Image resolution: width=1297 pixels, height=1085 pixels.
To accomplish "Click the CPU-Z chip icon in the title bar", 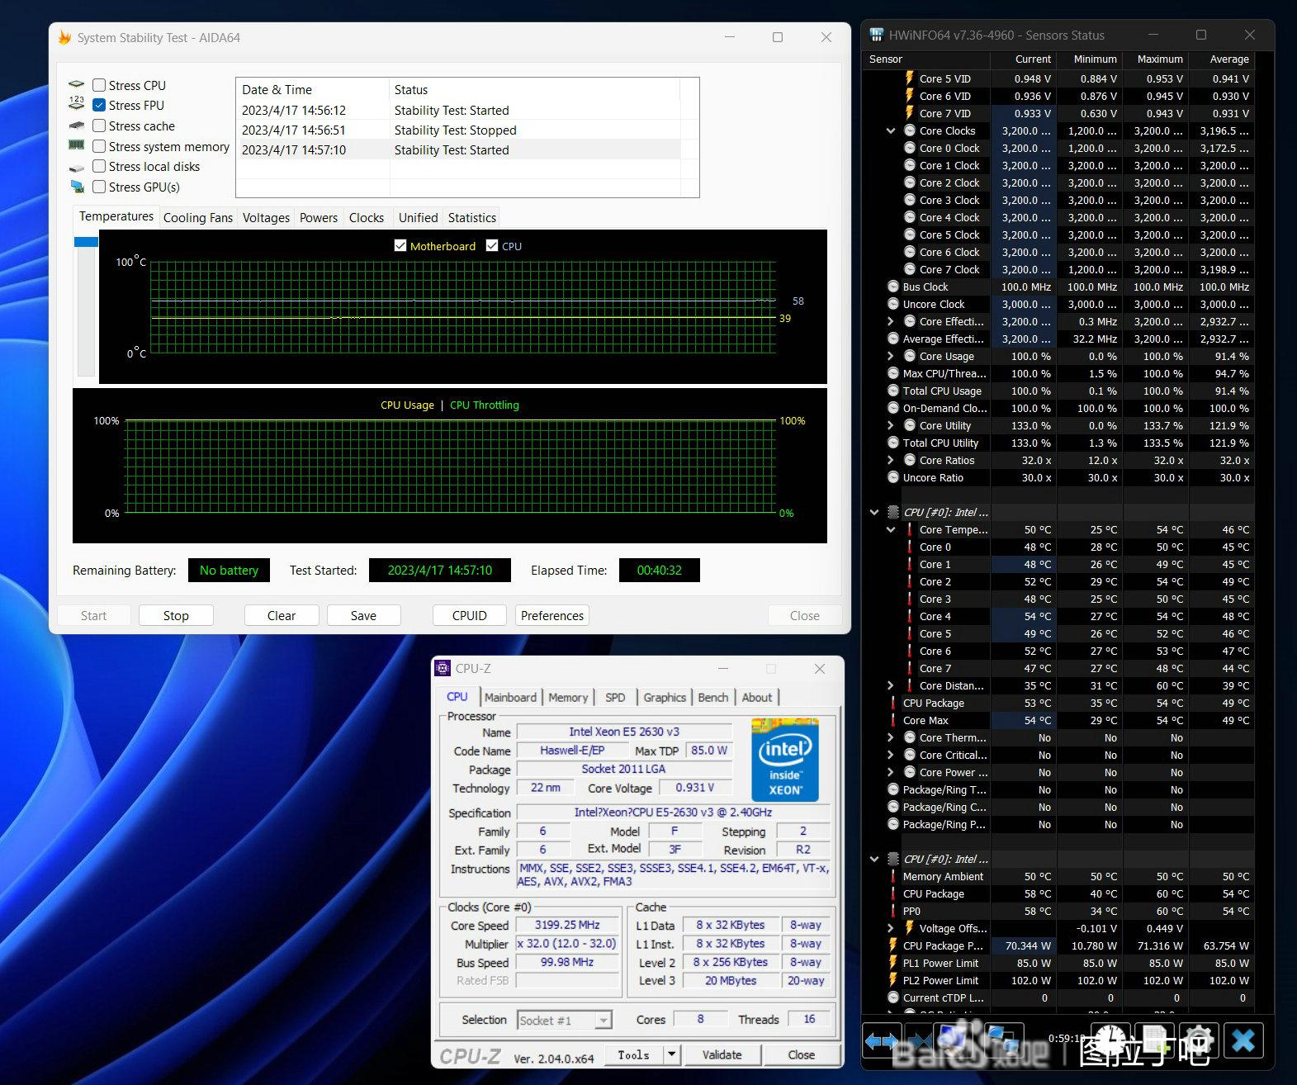I will click(x=443, y=668).
